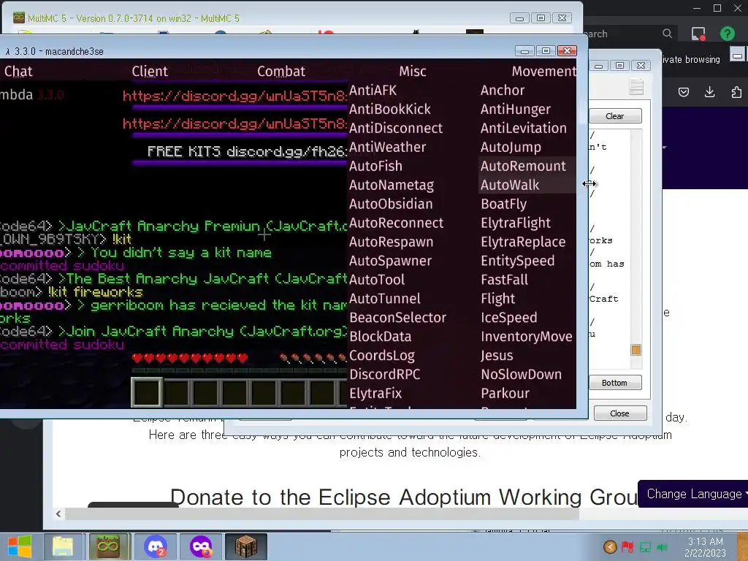Open Firefox private browsing taskbar icon

click(x=201, y=546)
